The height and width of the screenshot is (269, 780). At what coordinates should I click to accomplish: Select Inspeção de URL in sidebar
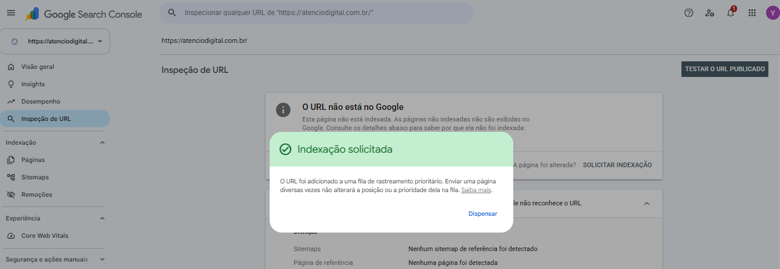click(55, 119)
